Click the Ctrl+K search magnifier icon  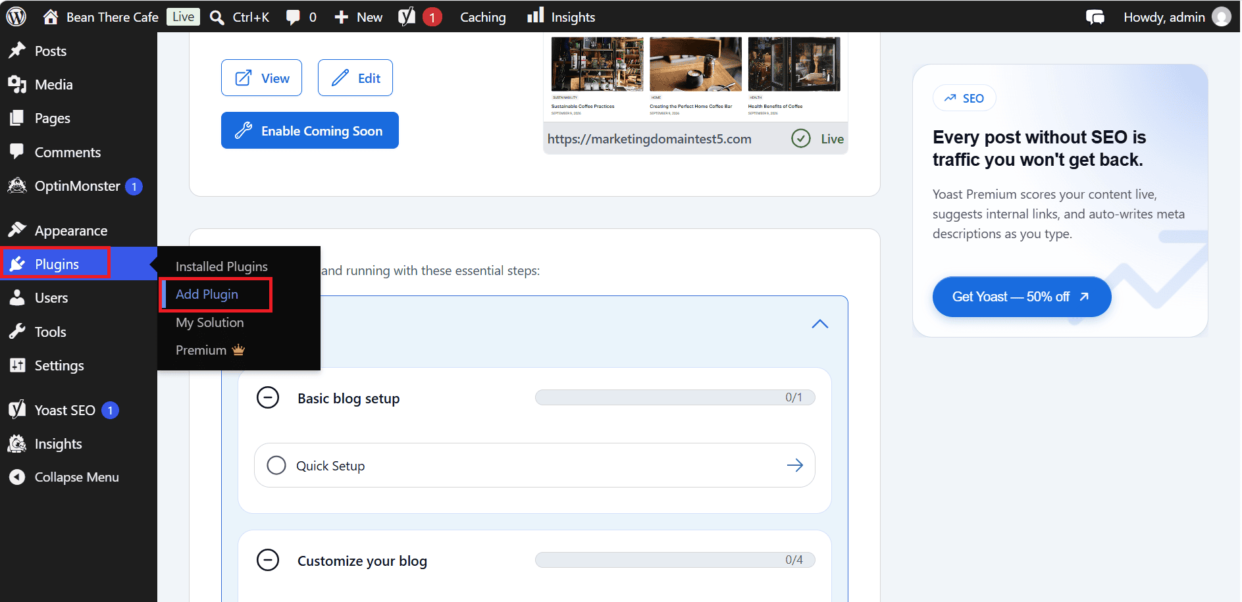[x=217, y=17]
